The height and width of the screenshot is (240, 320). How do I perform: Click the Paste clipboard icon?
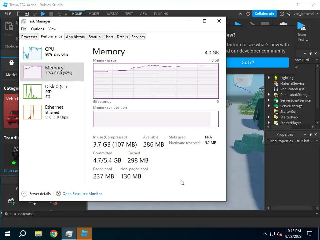coord(9,26)
